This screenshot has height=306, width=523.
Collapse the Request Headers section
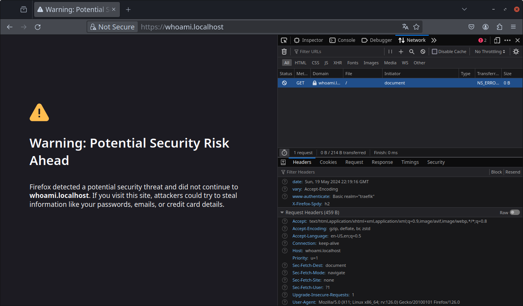(282, 213)
